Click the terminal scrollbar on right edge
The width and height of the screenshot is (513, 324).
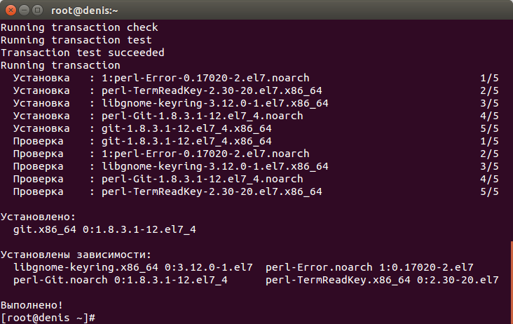512,282
